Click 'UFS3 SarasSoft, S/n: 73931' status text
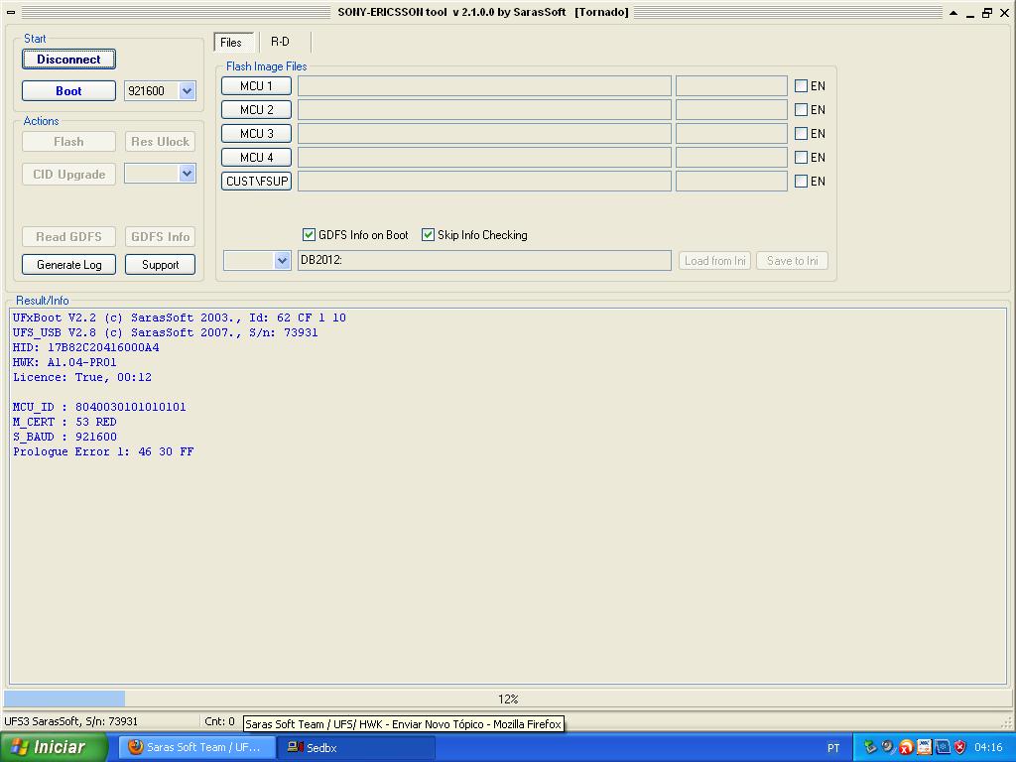 tap(70, 721)
